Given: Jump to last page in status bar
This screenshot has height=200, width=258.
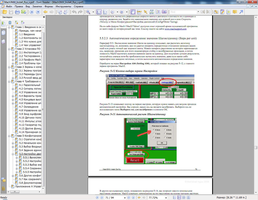Looking at the screenshot, I should pyautogui.click(x=133, y=197).
